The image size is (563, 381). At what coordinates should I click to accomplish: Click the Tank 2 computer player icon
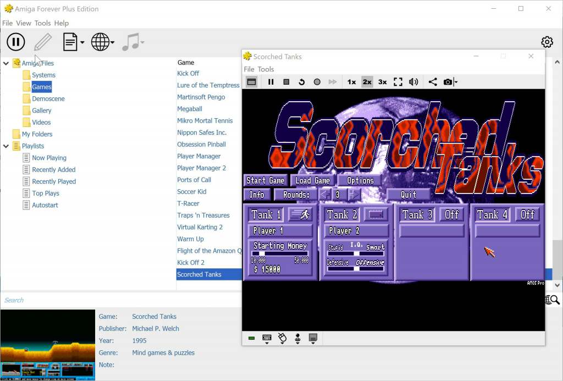(376, 215)
